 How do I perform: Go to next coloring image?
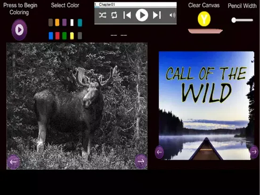(x=141, y=162)
